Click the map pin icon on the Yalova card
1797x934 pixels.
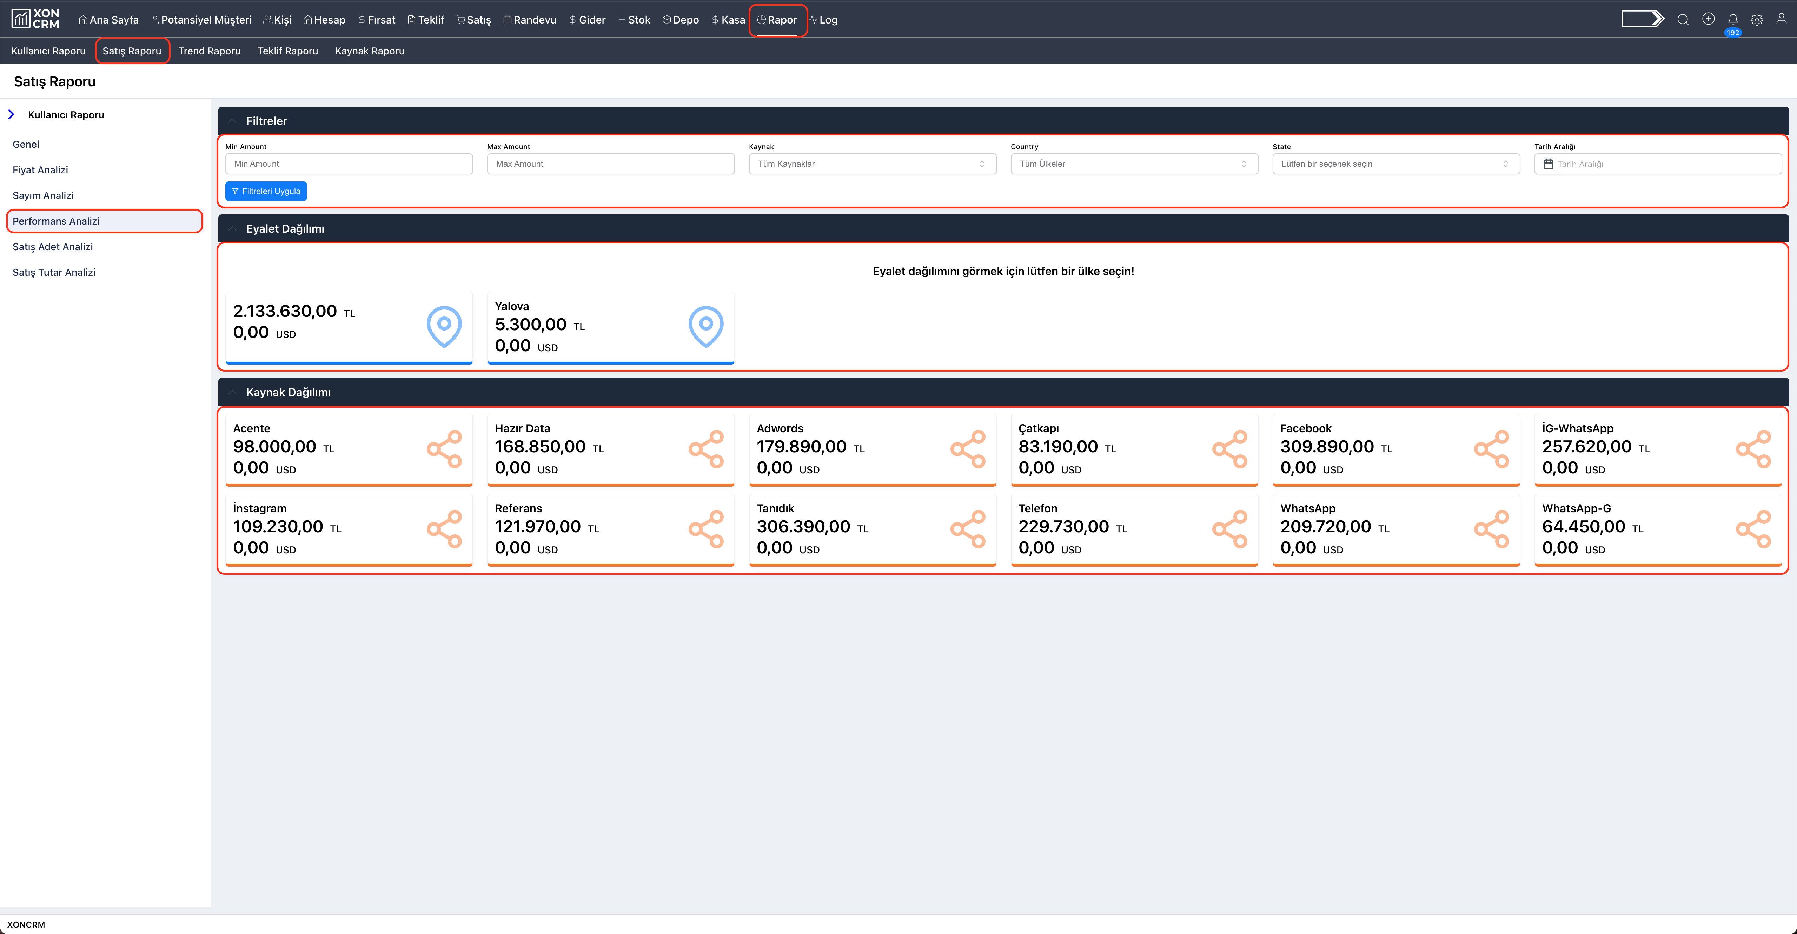tap(705, 325)
